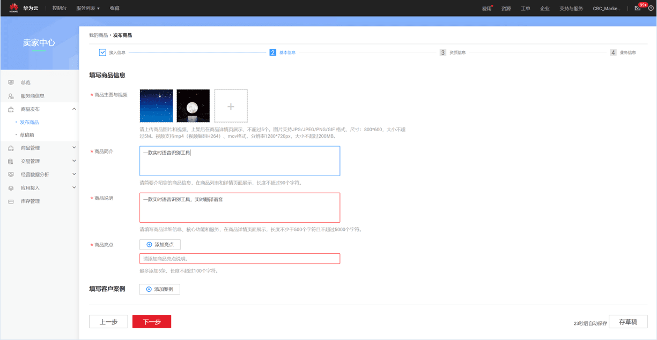The width and height of the screenshot is (657, 340).
Task: Click the 库存管理 card icon in sidebar
Action: click(11, 201)
